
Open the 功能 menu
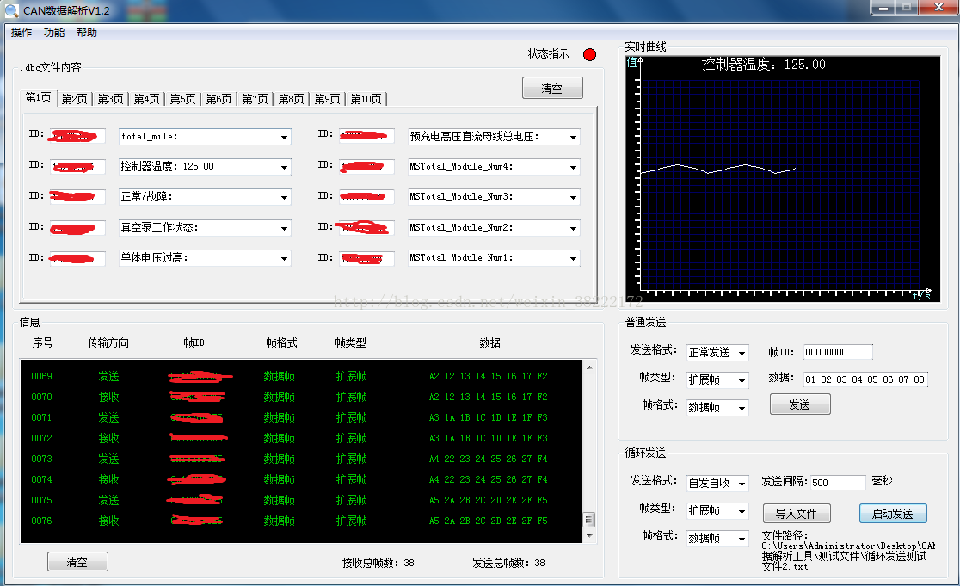[x=54, y=33]
